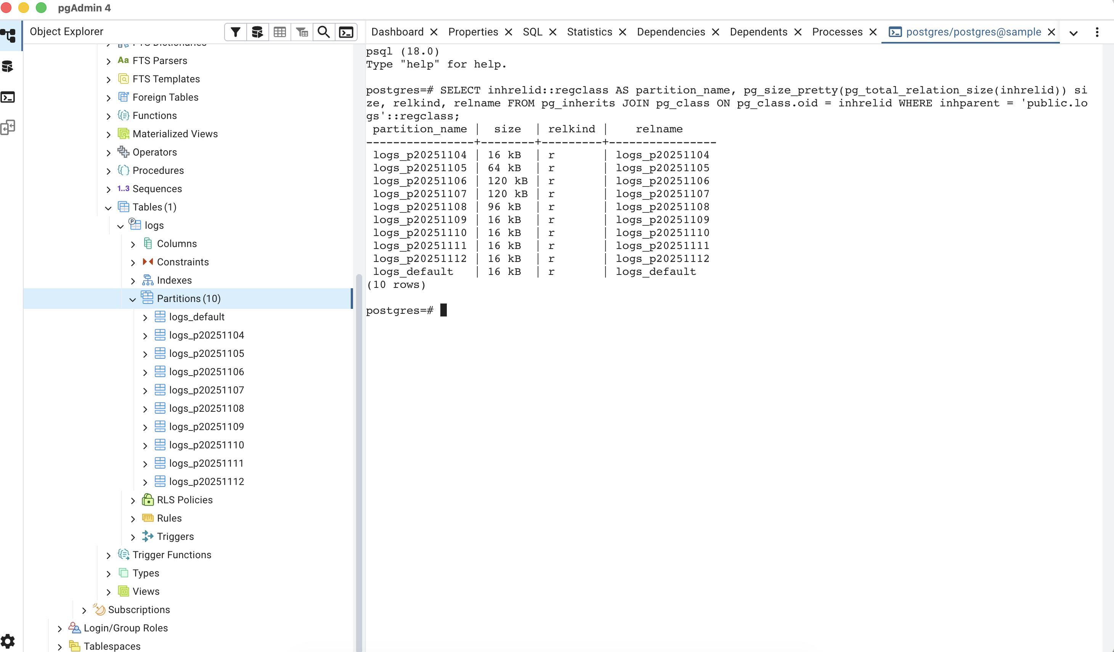
Task: Click the View Data grid icon
Action: point(279,32)
